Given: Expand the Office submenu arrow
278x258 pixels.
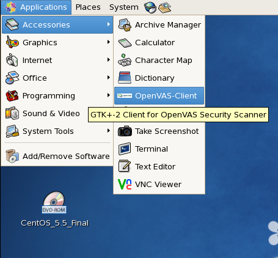Looking at the screenshot, I should [x=109, y=78].
